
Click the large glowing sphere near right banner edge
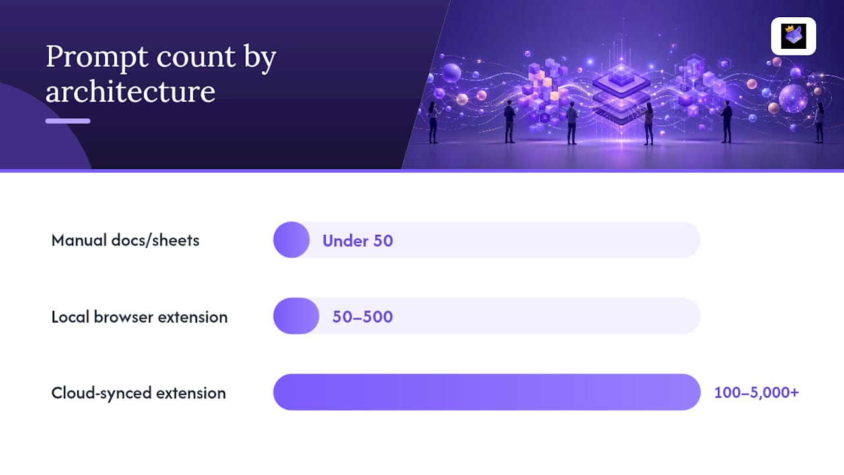coord(793,98)
